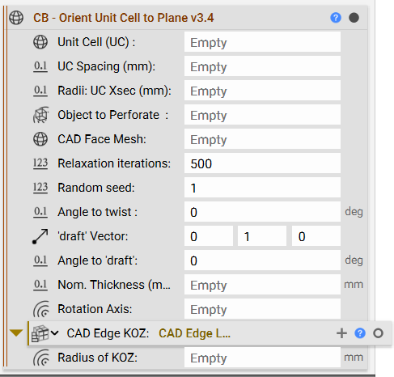Click the empty UC Spacing (mm) field
The width and height of the screenshot is (394, 377).
pyautogui.click(x=262, y=66)
